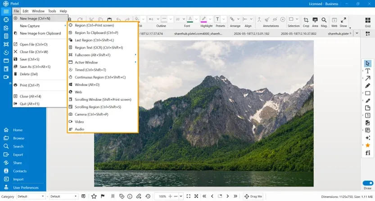
Task: Click the history clock icon
Action: pyautogui.click(x=148, y=196)
